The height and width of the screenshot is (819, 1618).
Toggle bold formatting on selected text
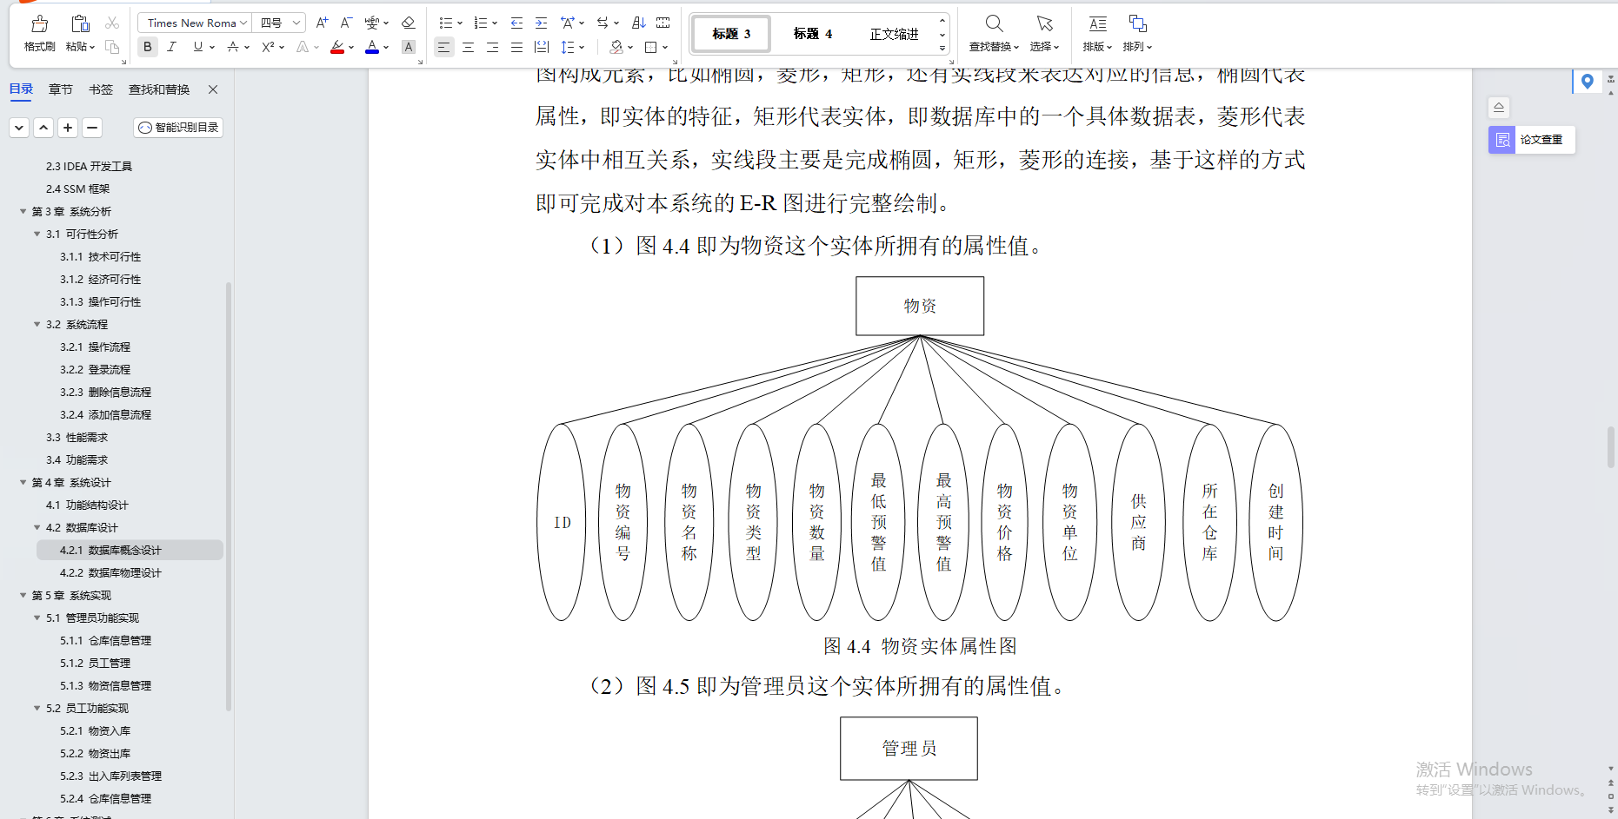point(148,47)
